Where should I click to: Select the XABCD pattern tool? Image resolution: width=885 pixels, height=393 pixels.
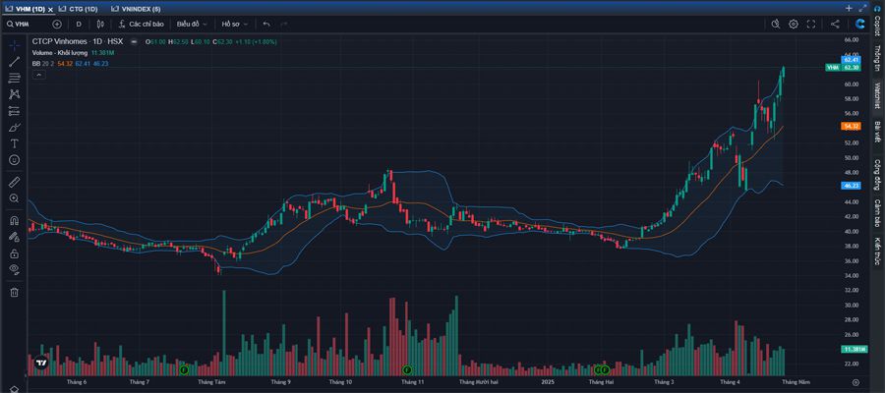click(15, 94)
